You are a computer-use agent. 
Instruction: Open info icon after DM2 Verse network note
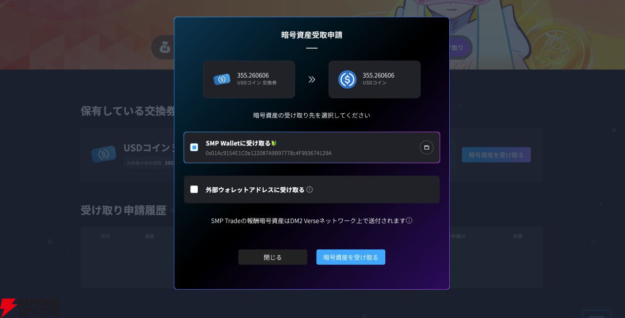409,220
